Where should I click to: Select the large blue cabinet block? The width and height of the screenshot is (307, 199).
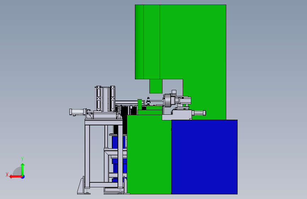204,157
